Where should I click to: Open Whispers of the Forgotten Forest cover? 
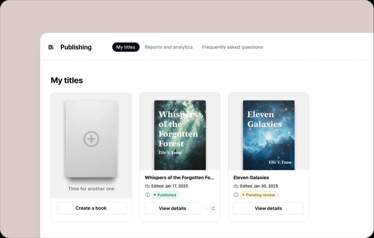[180, 135]
